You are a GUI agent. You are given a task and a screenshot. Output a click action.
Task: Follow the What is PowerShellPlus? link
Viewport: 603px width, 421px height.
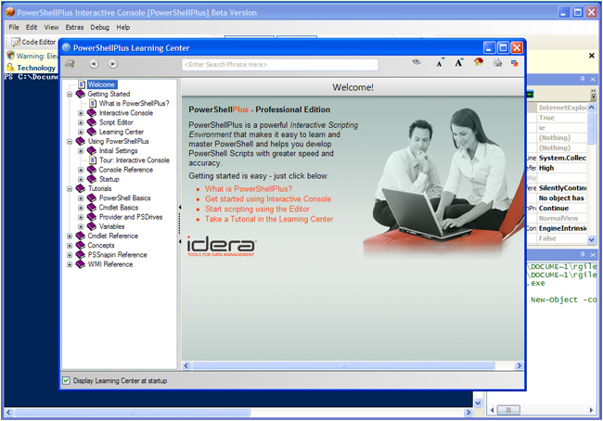249,189
